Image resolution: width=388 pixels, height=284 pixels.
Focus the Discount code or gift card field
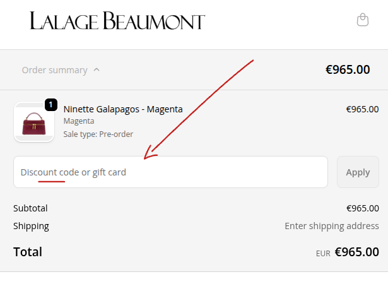pos(170,172)
